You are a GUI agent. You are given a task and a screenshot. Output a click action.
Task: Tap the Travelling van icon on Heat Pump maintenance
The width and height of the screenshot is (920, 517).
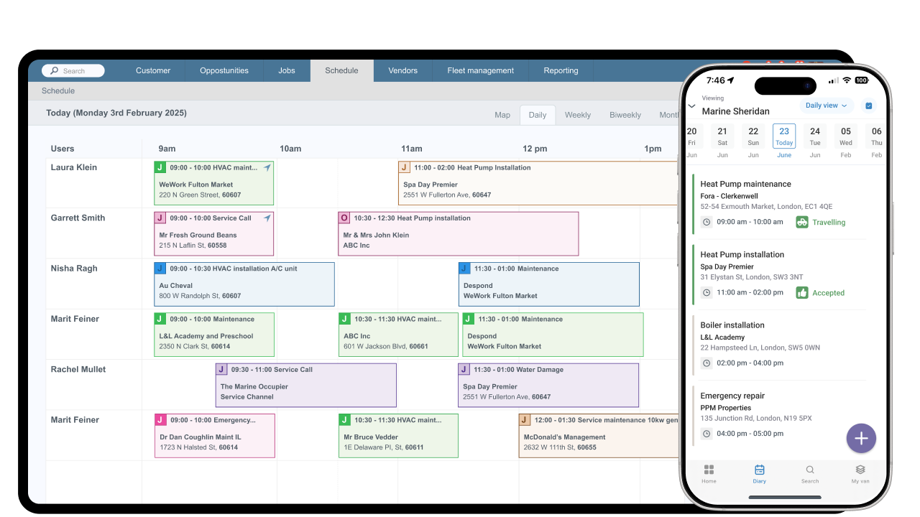(801, 222)
